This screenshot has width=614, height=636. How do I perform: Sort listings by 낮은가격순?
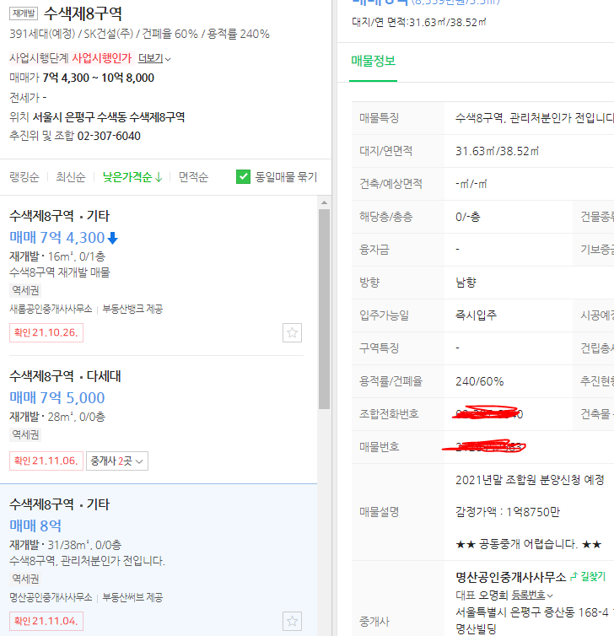coord(132,177)
